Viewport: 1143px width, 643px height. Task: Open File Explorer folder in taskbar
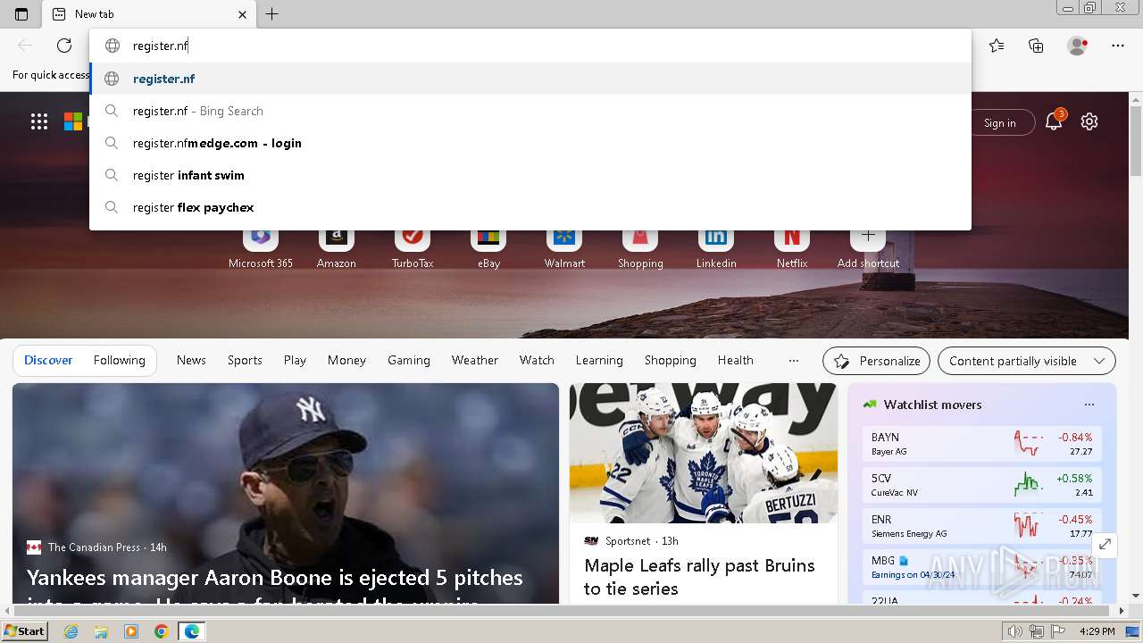101,631
